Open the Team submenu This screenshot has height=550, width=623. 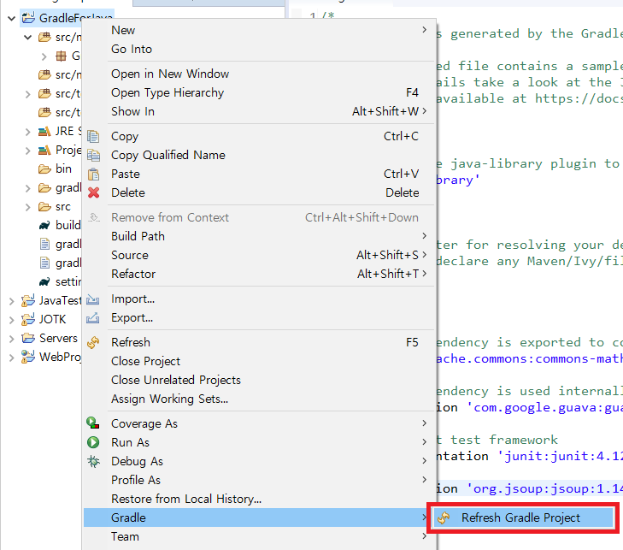[x=260, y=536]
